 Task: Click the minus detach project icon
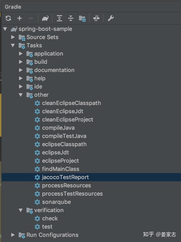click(31, 18)
